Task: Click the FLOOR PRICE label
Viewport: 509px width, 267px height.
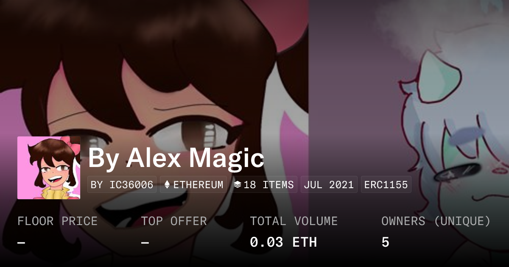Action: click(58, 221)
